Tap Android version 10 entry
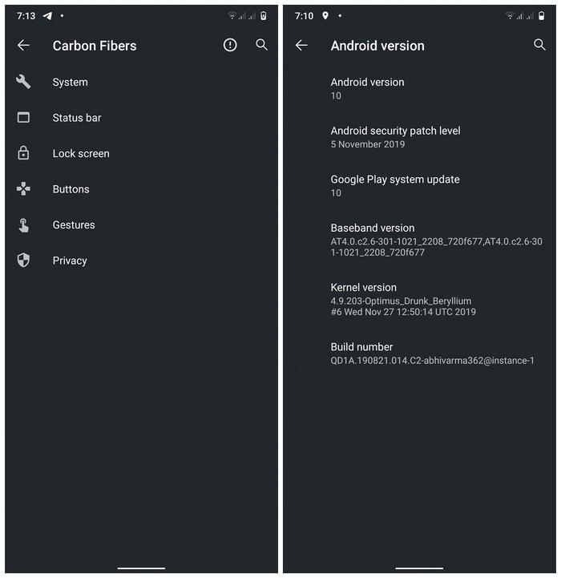This screenshot has height=578, width=561. click(419, 88)
